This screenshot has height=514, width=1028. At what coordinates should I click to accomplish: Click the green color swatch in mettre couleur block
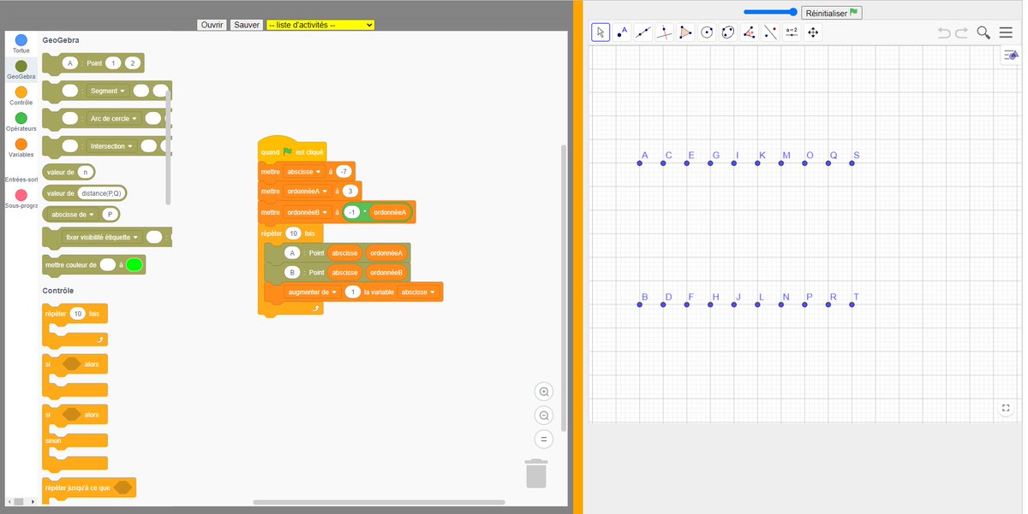pyautogui.click(x=134, y=264)
